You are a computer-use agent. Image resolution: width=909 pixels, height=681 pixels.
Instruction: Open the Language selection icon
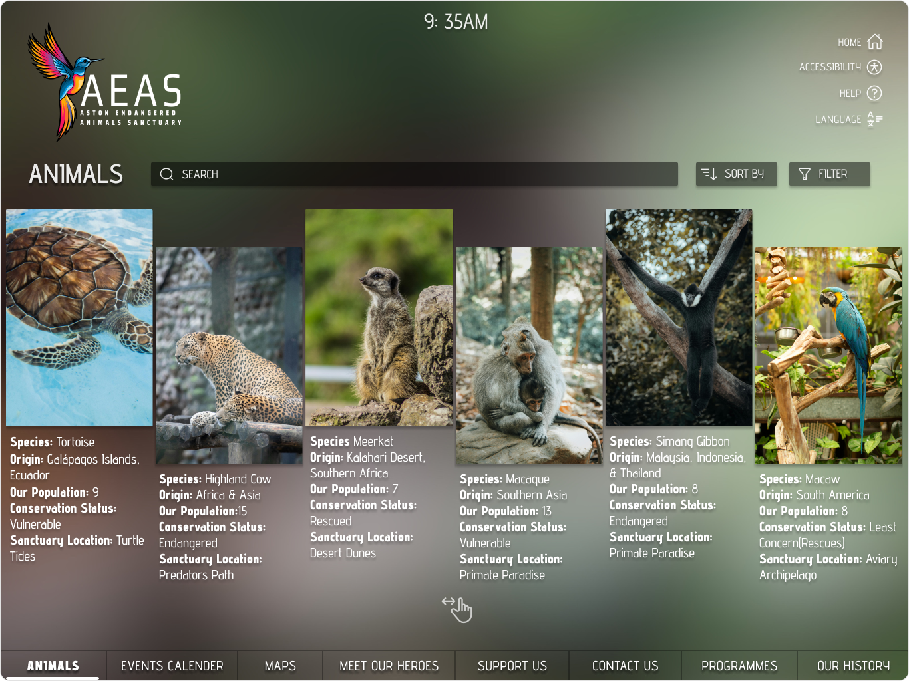874,119
